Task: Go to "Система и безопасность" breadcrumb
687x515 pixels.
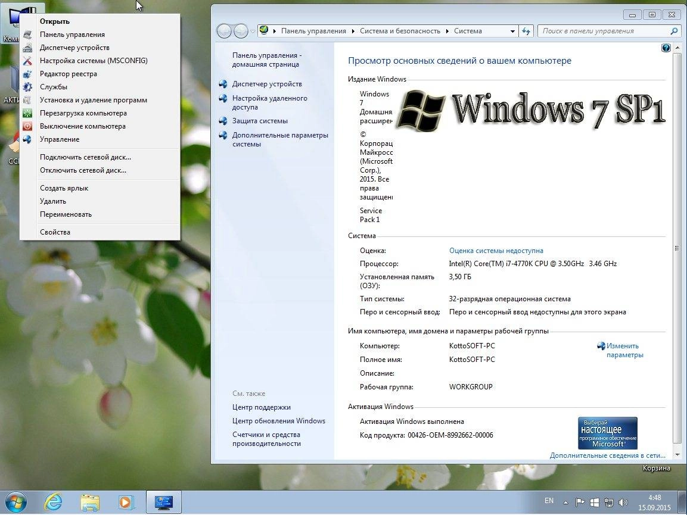Action: pyautogui.click(x=400, y=31)
